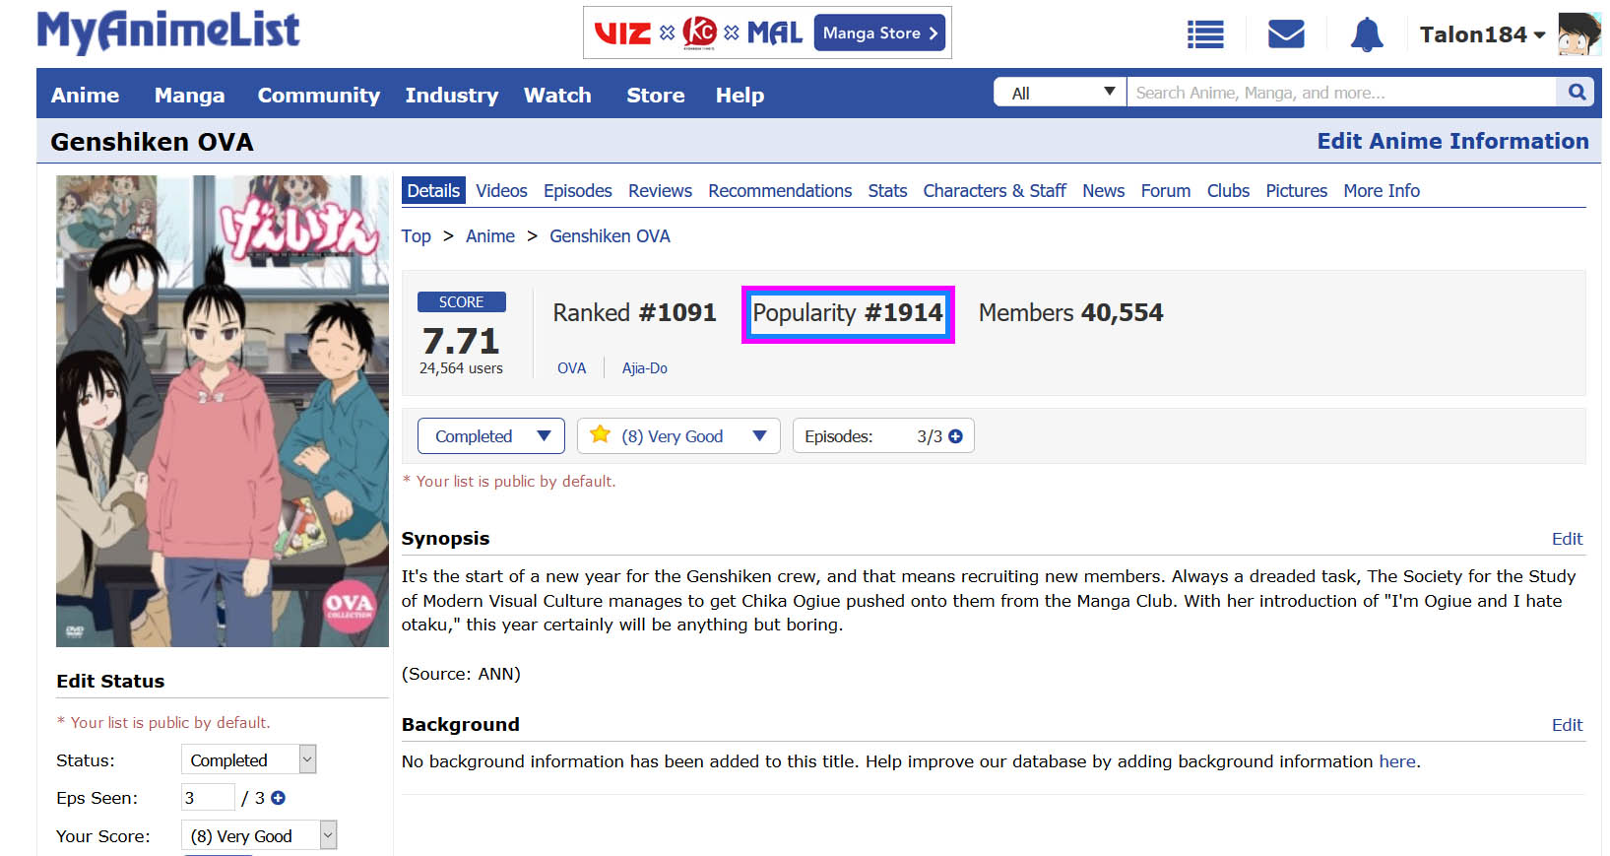This screenshot has height=856, width=1610.
Task: Click the MyAnimeList logo
Action: coord(168,32)
